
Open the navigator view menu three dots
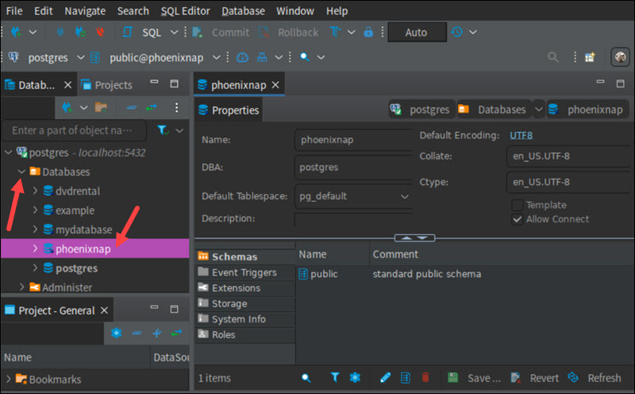pyautogui.click(x=176, y=107)
